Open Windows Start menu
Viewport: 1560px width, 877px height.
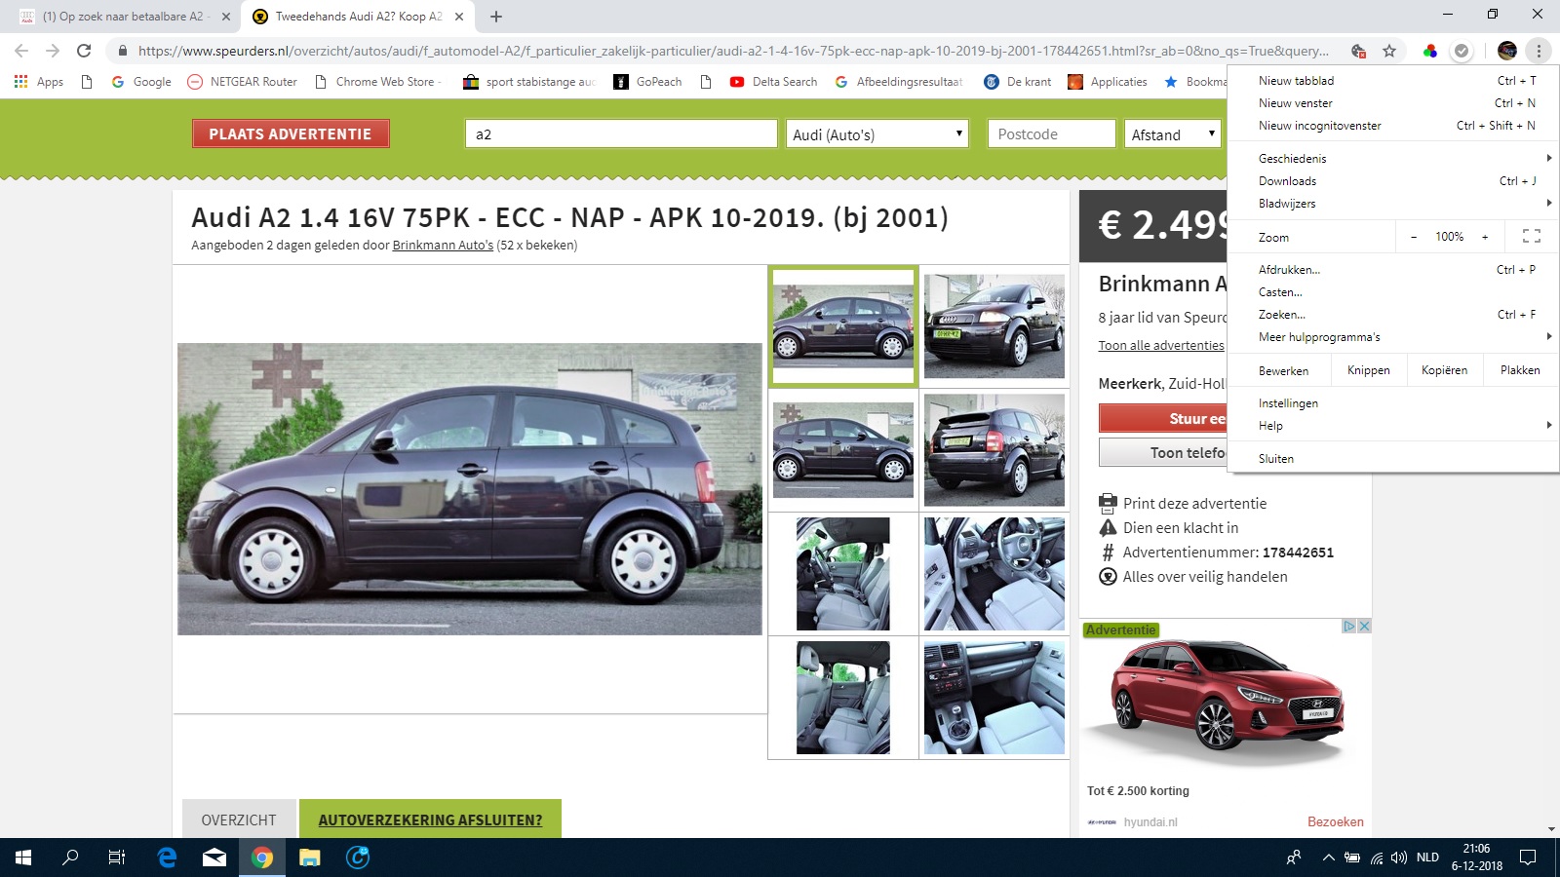tap(23, 858)
